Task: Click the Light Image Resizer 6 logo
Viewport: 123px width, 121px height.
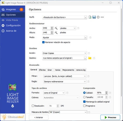Action: tap(13, 95)
